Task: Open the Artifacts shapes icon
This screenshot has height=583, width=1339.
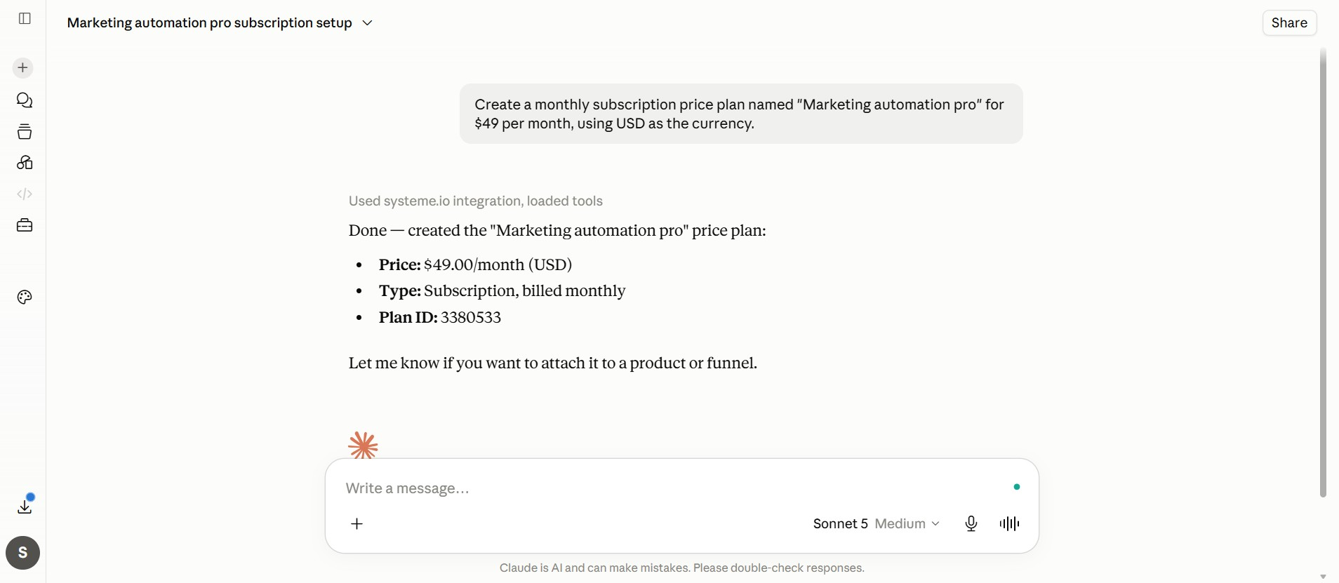Action: pos(25,163)
